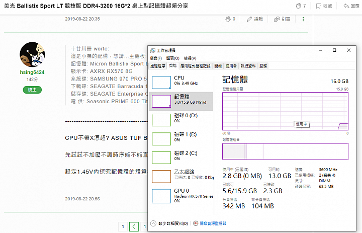The width and height of the screenshot is (362, 233).
Task: Select GPU 0 Radeon RX 570 entry
Action: click(181, 196)
